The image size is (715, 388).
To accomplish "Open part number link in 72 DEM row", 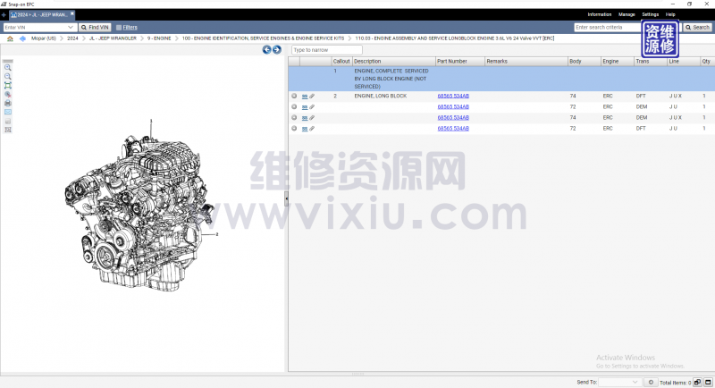I will [453, 107].
